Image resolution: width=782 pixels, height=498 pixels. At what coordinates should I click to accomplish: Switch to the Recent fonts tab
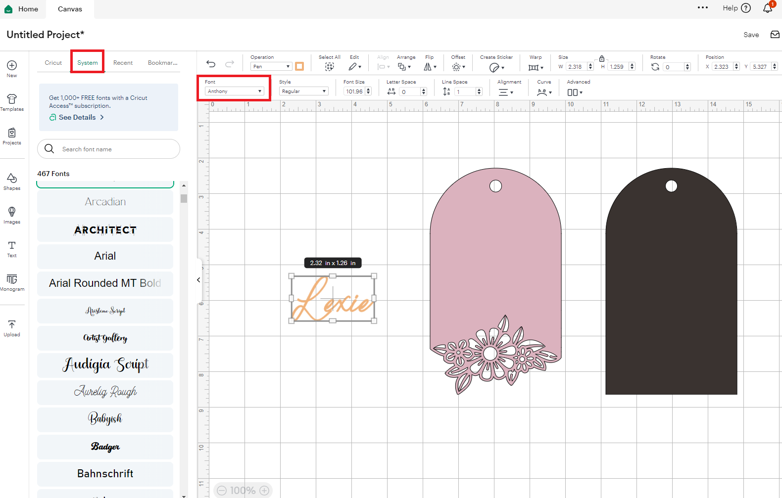(123, 63)
